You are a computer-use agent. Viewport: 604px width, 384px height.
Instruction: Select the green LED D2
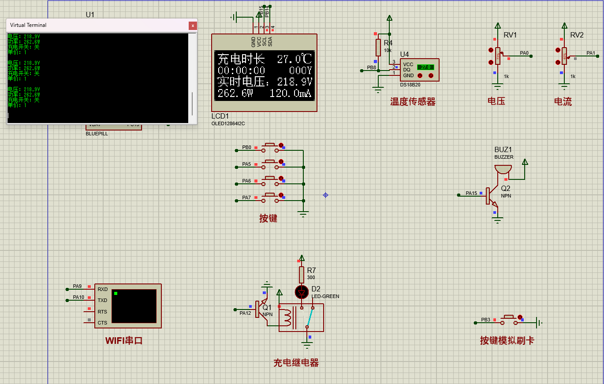301,292
